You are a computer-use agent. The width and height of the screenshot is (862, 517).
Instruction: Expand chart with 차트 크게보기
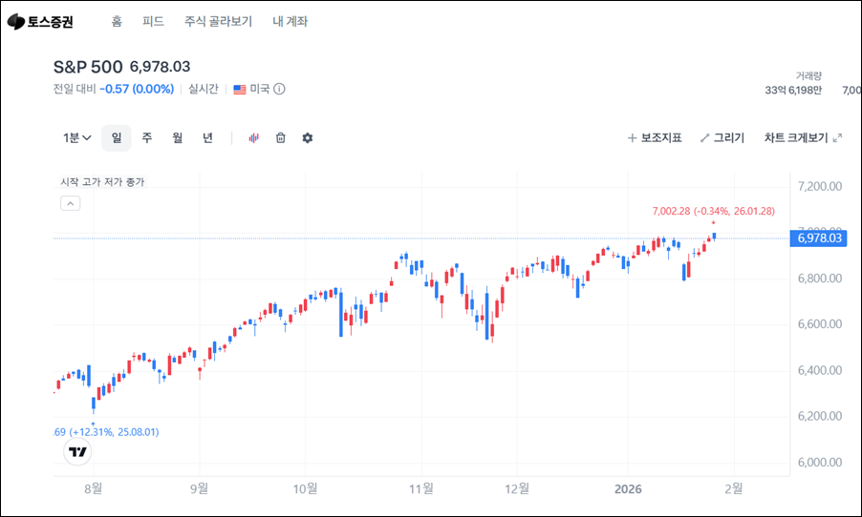click(803, 137)
